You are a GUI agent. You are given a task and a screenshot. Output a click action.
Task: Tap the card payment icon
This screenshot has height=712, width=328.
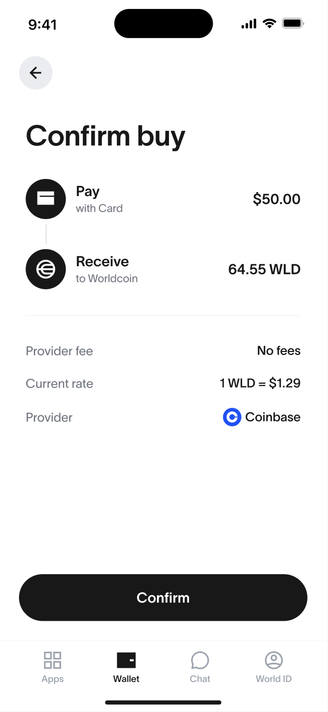point(46,199)
